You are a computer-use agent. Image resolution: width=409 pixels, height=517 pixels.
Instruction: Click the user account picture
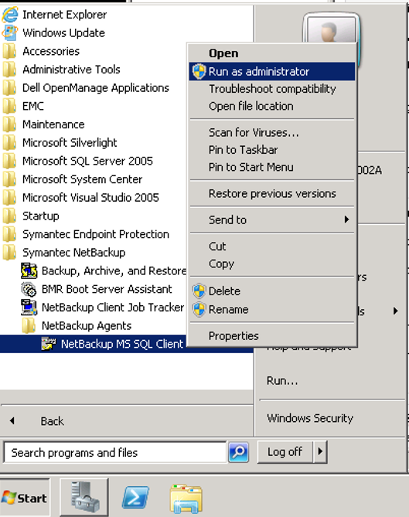click(x=331, y=29)
